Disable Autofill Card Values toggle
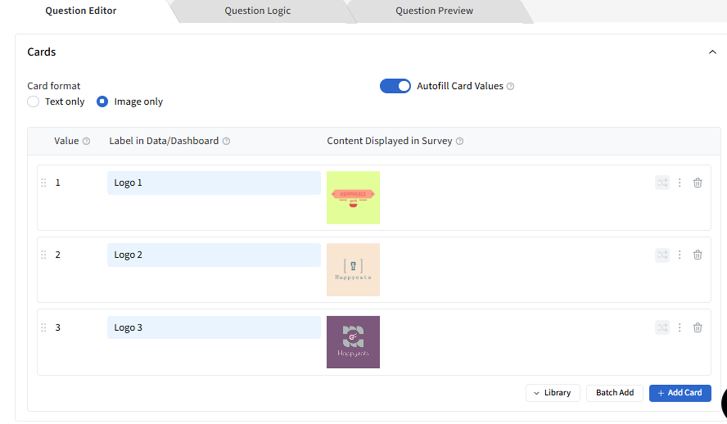The width and height of the screenshot is (727, 424). pyautogui.click(x=395, y=86)
